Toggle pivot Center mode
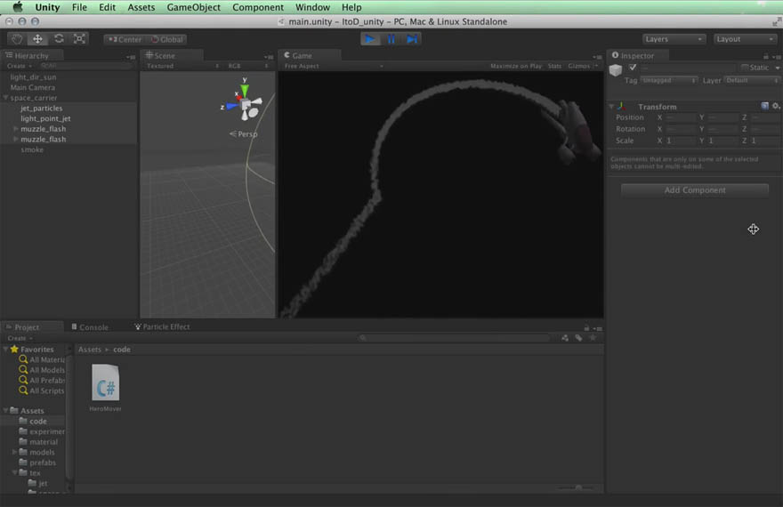Viewport: 783px width, 507px height. pyautogui.click(x=125, y=39)
